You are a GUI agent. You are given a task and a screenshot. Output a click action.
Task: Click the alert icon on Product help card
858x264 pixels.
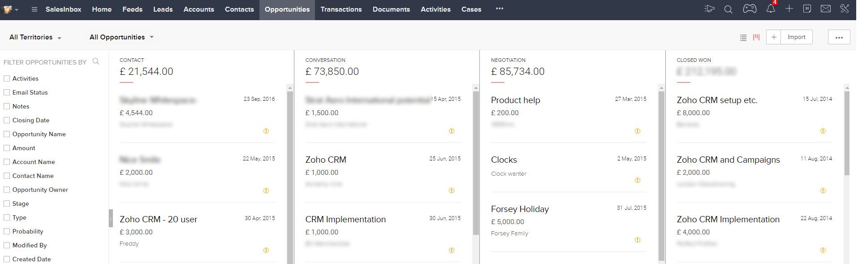click(638, 131)
